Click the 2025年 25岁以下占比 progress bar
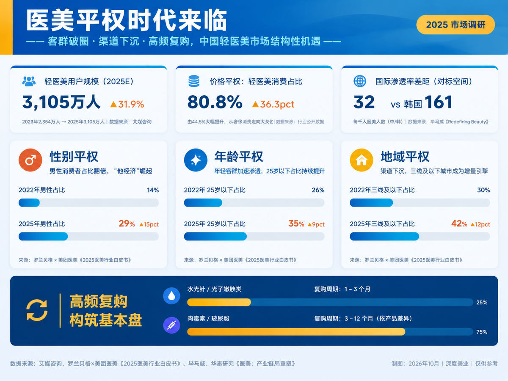This screenshot has width=508, height=381. click(254, 236)
